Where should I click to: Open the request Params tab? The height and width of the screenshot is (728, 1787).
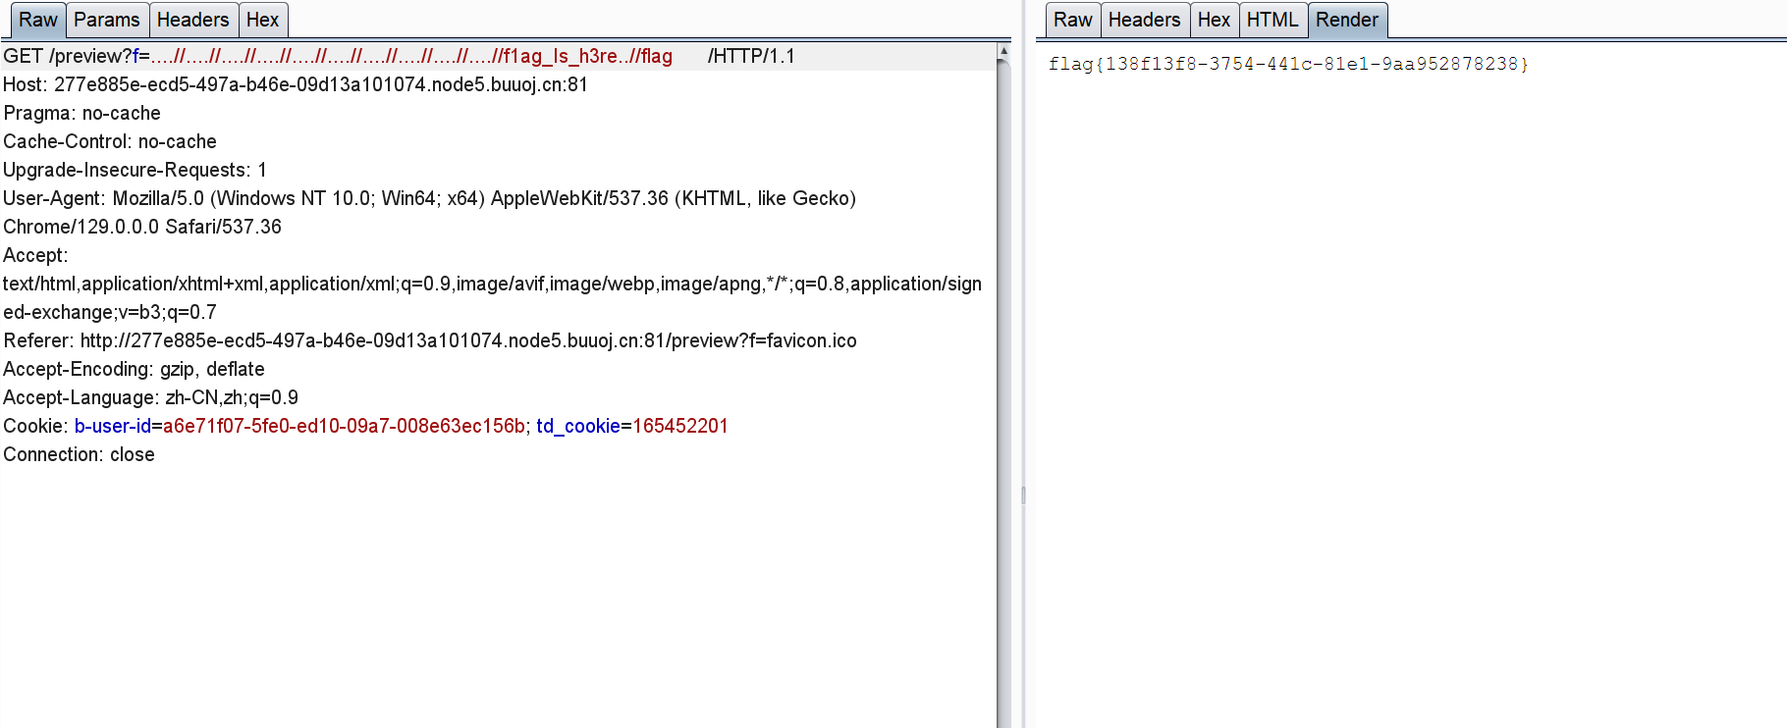pyautogui.click(x=107, y=20)
